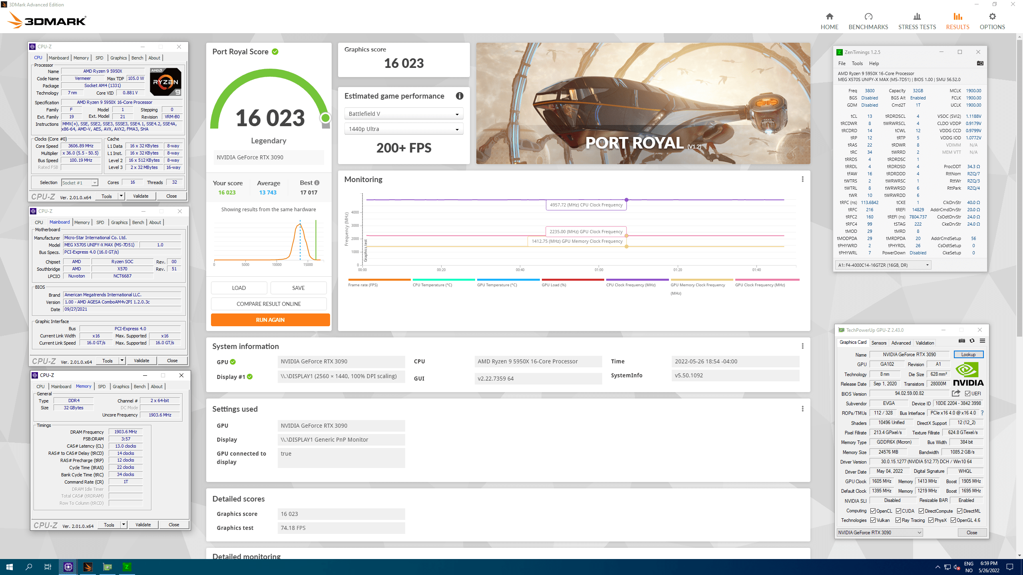
Task: Toggle Ray Tracing checkbox in GPU-Z
Action: [x=898, y=520]
